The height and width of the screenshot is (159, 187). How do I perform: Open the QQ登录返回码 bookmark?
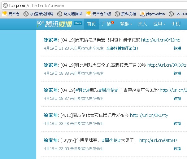click(x=38, y=14)
